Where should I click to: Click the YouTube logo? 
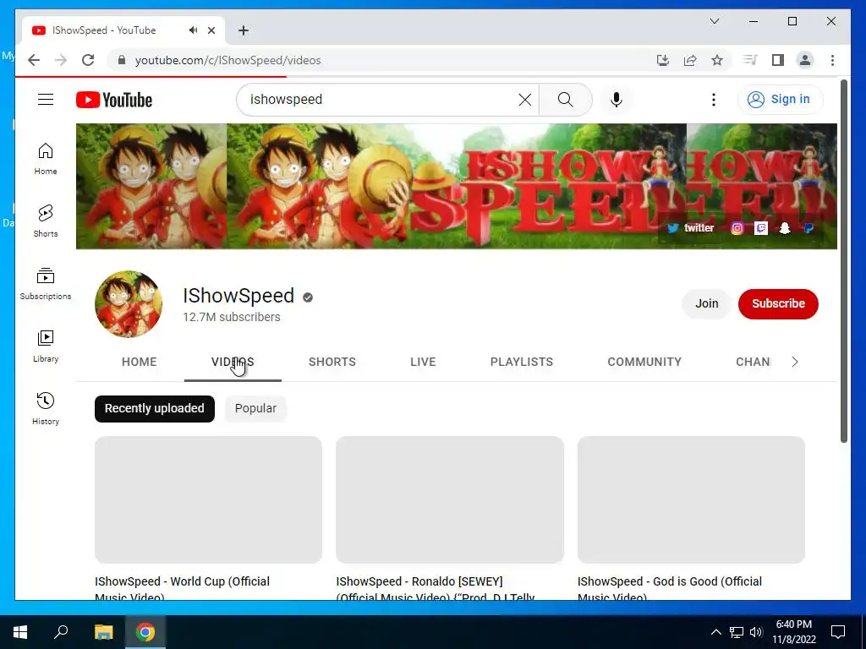pos(114,100)
